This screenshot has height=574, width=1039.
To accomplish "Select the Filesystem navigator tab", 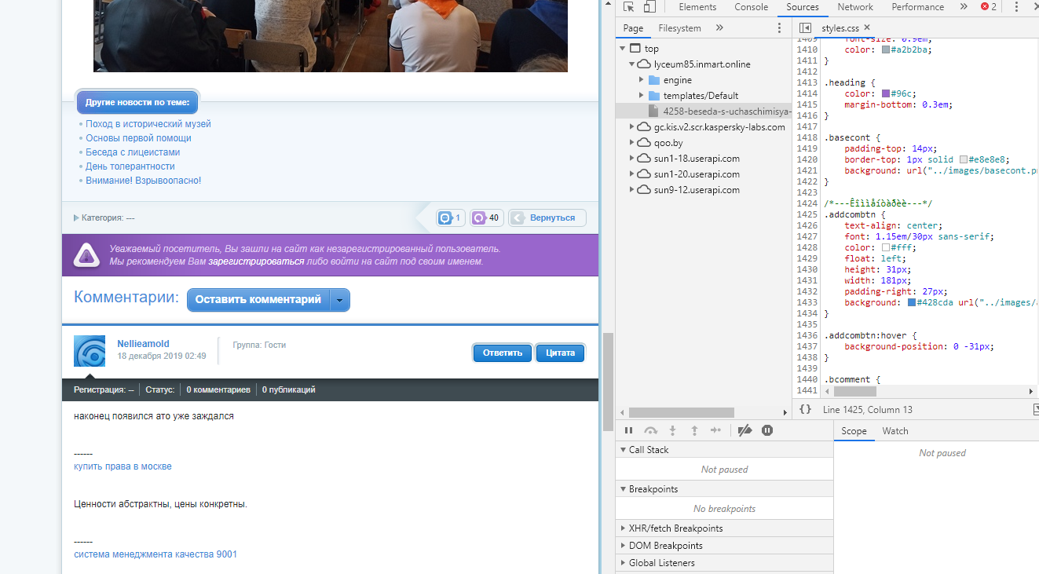I will pyautogui.click(x=679, y=28).
